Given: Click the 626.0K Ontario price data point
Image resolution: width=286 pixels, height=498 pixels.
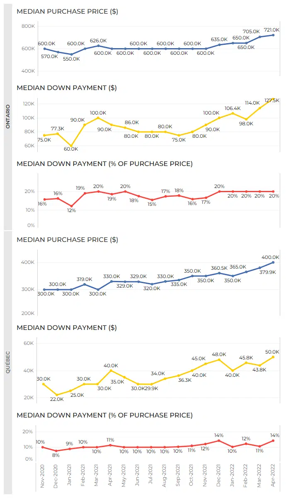Looking at the screenshot, I should click(x=98, y=46).
